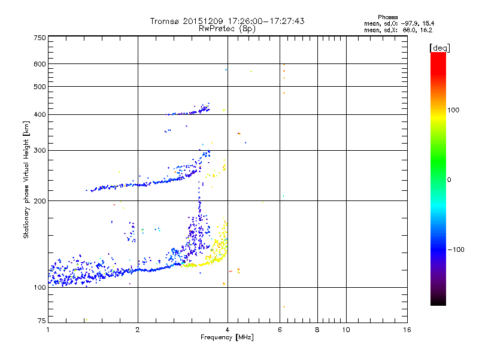Click the "mean, sd,X: 88.0, 16.2" line

[x=398, y=30]
